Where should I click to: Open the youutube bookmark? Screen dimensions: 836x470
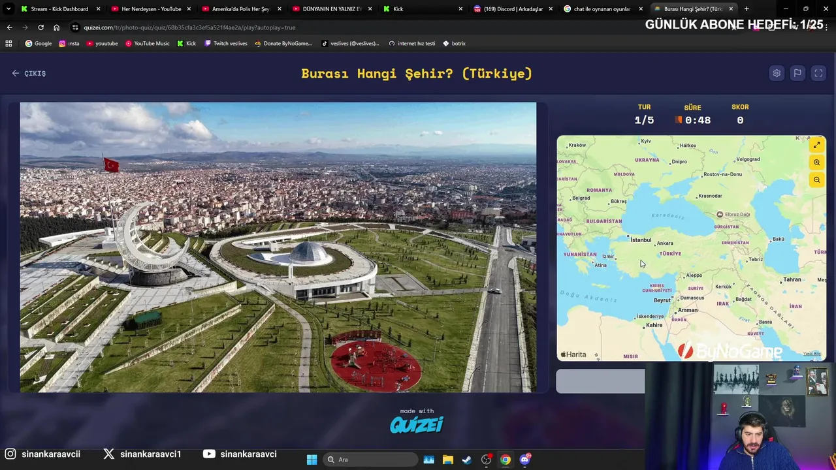102,43
